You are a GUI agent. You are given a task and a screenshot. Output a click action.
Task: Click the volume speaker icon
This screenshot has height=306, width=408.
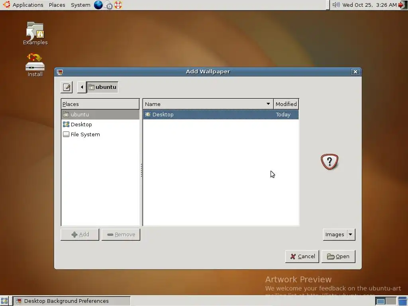point(336,5)
